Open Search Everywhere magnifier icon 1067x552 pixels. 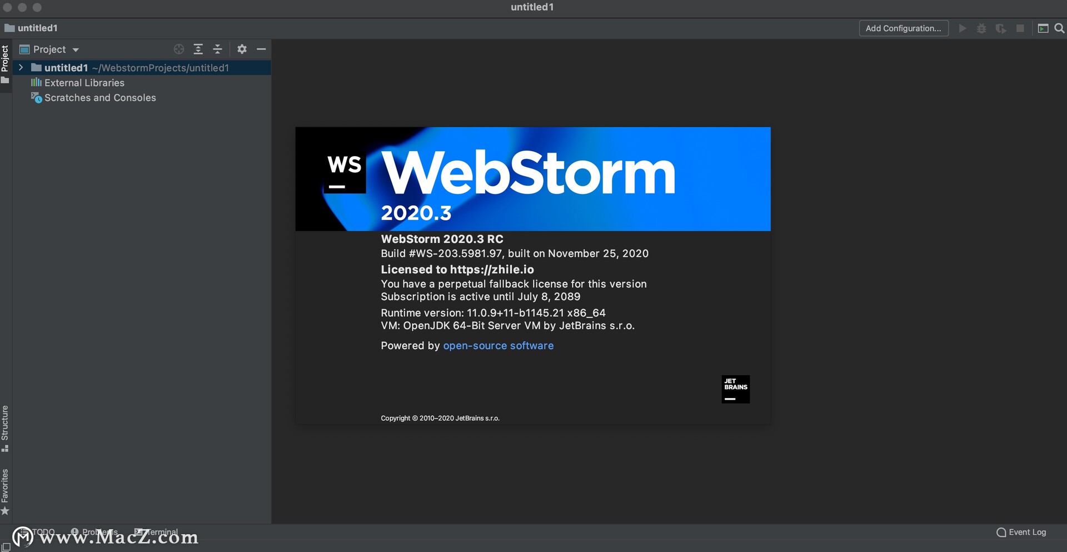click(1059, 28)
